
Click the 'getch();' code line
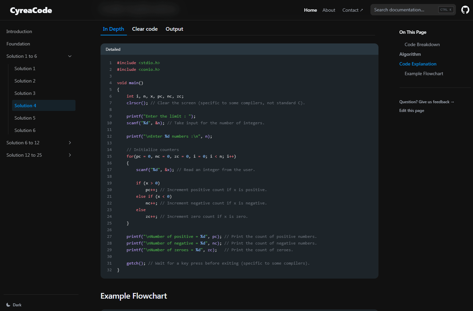218,263
